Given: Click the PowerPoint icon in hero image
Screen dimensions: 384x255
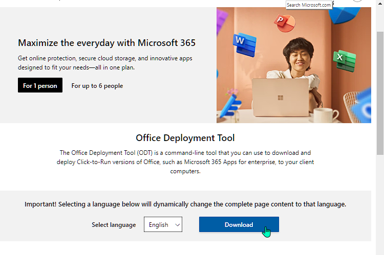Looking at the screenshot, I should [x=284, y=23].
